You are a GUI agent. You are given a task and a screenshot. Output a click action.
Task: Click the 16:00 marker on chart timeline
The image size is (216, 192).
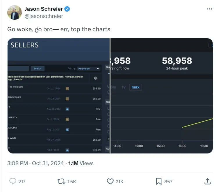pos(182,146)
